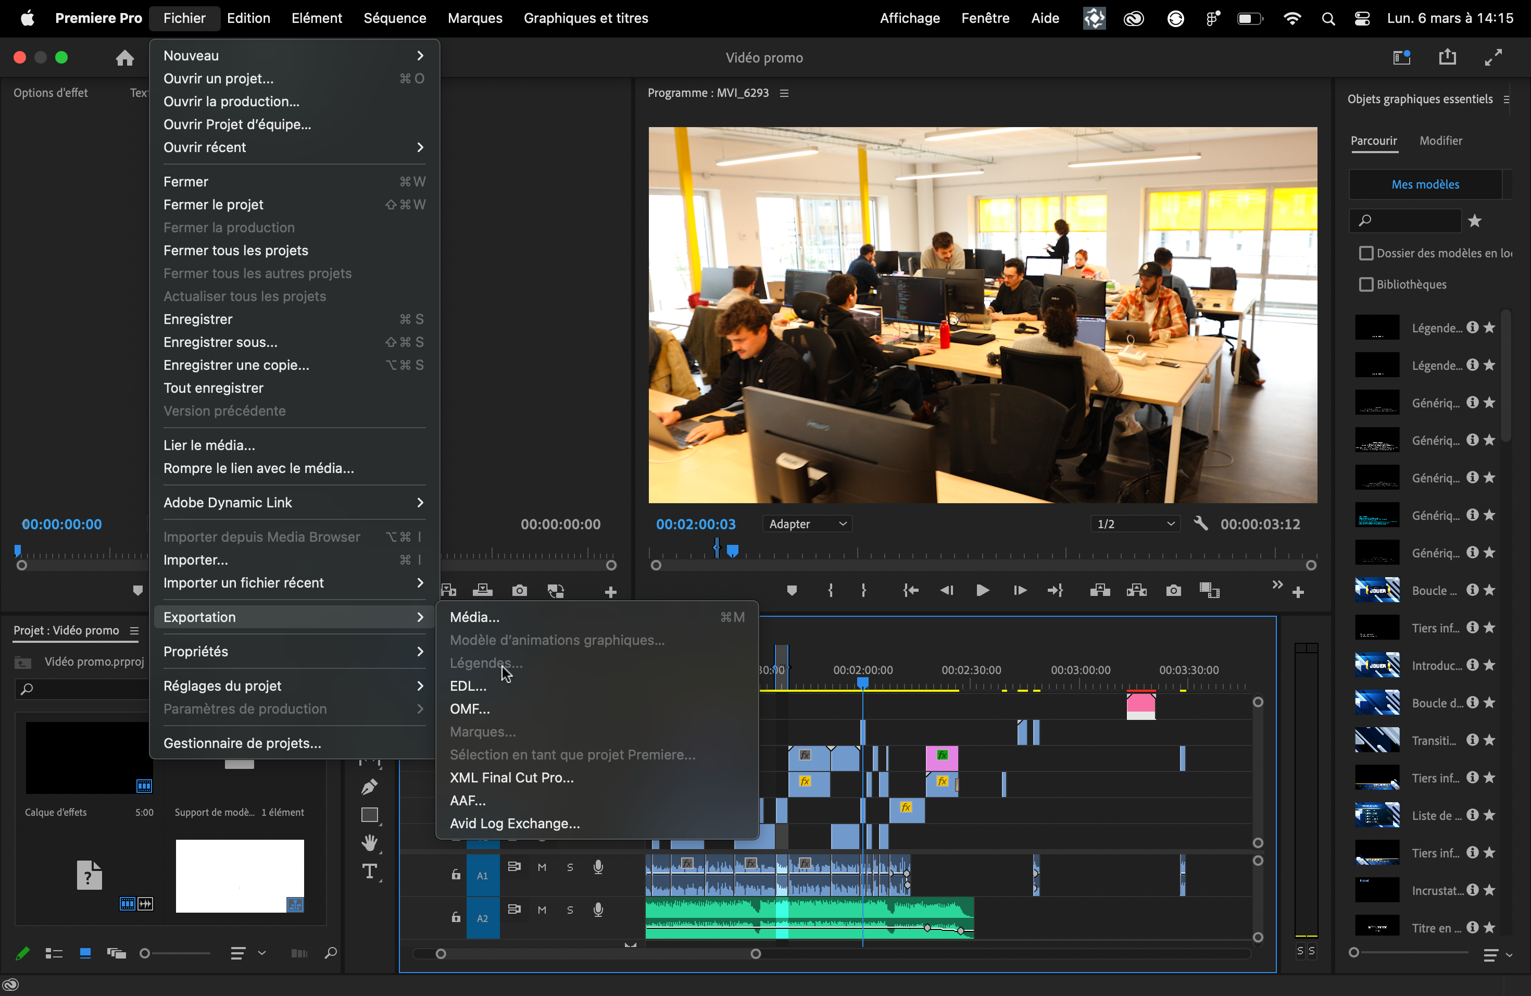1531x996 pixels.
Task: Mute audio track A1
Action: (x=542, y=867)
